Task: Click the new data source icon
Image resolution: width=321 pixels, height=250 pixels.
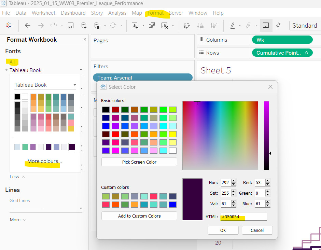Action: tap(84, 25)
